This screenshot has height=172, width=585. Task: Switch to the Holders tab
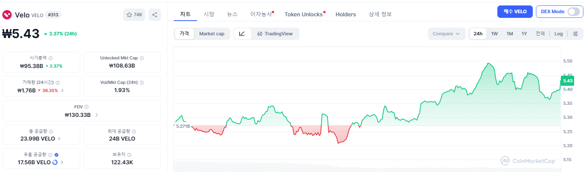coord(345,14)
